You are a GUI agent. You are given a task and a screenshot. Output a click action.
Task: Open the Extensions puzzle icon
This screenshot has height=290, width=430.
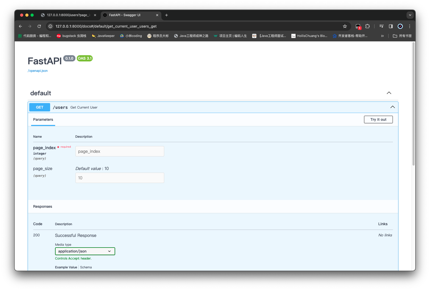tap(367, 26)
